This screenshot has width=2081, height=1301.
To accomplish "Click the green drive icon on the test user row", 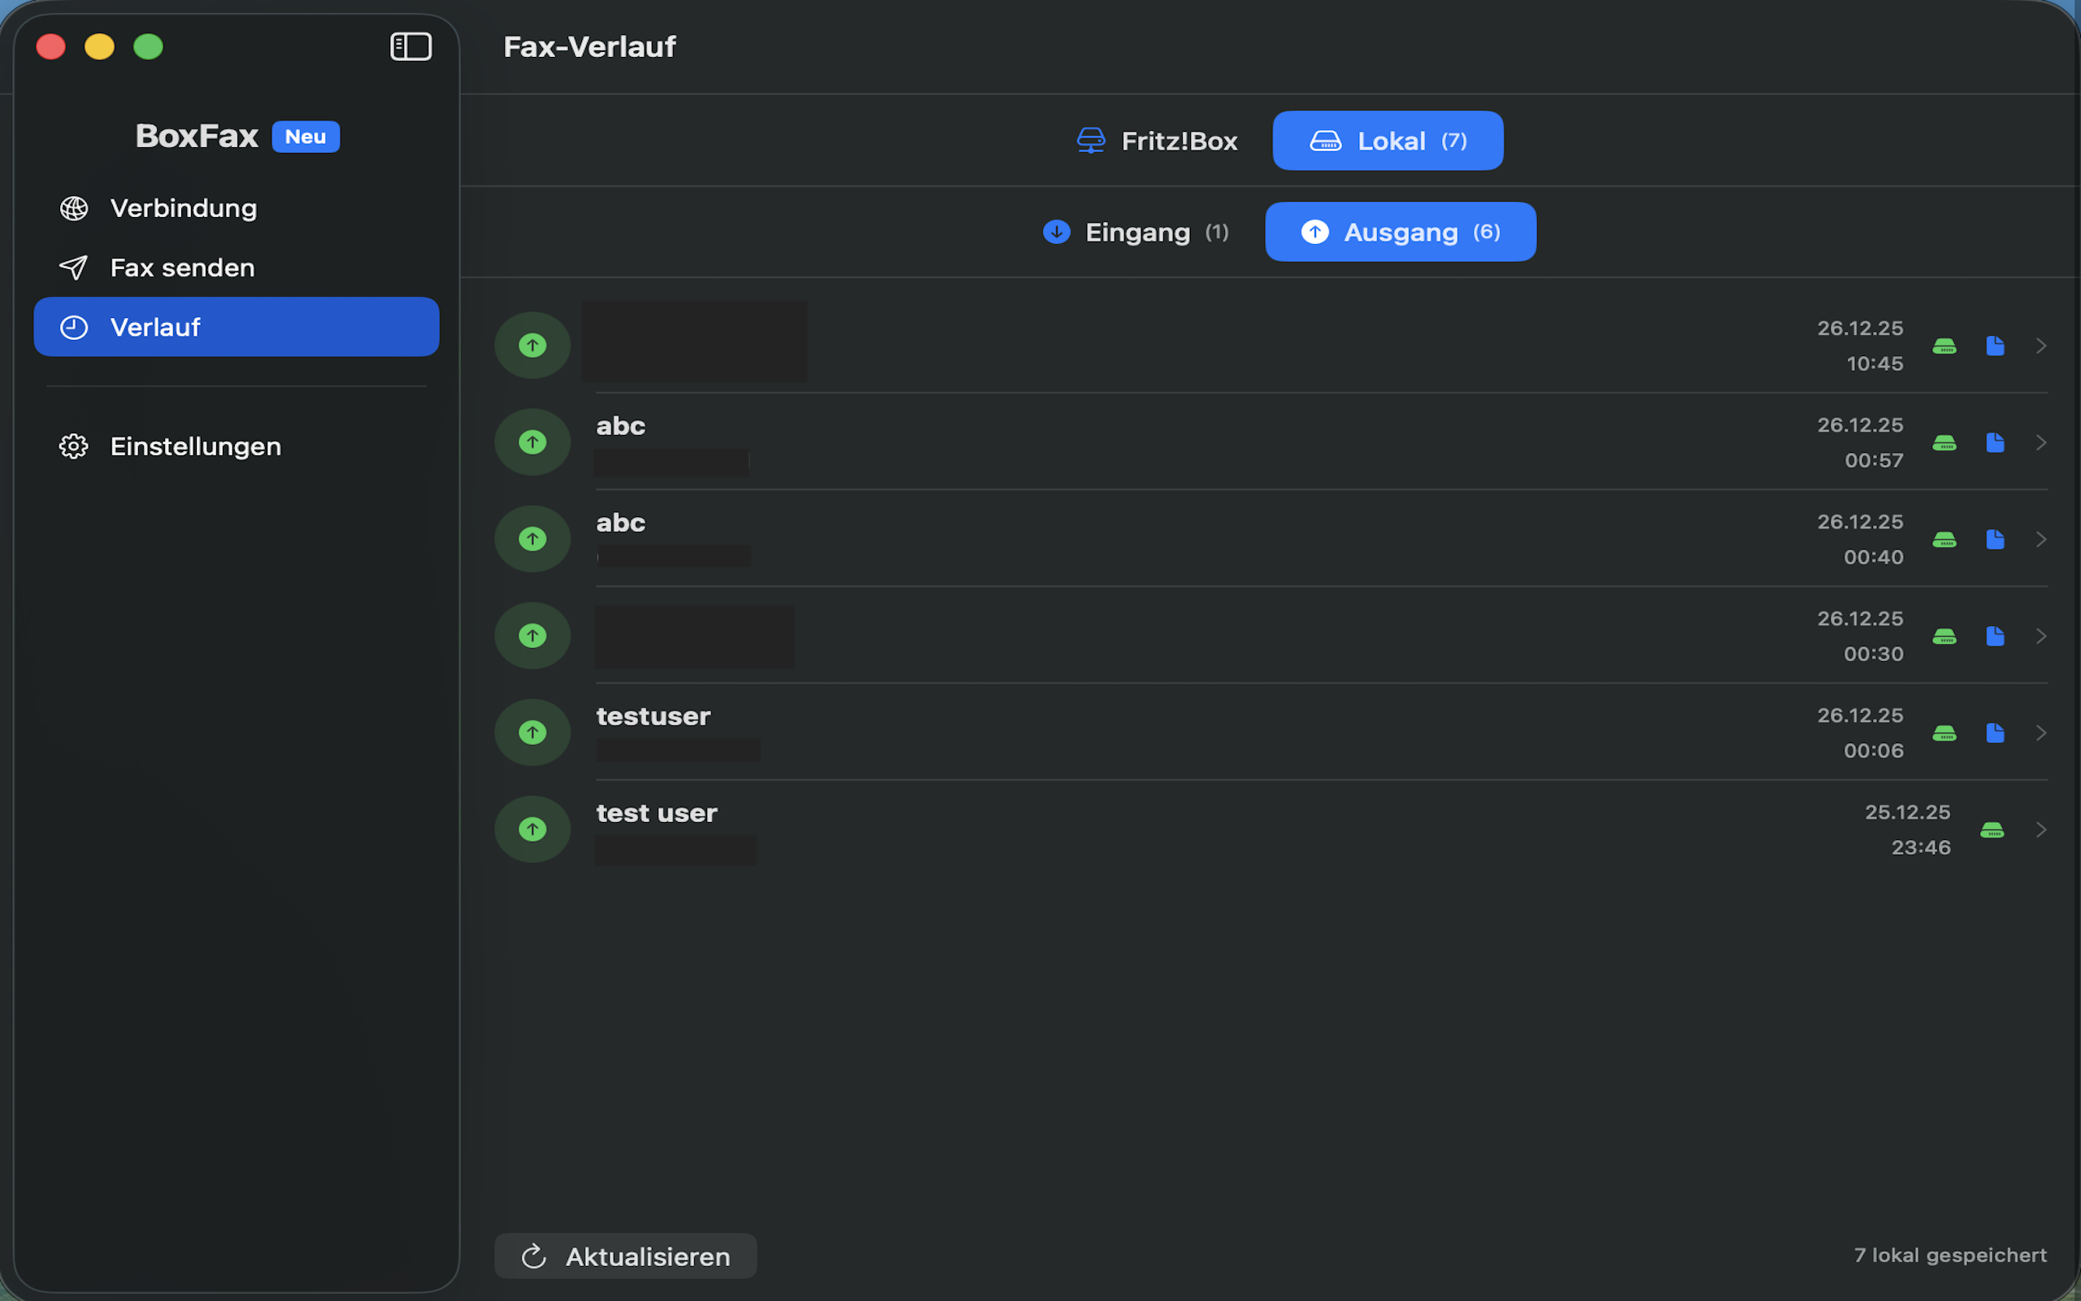I will coord(1992,829).
